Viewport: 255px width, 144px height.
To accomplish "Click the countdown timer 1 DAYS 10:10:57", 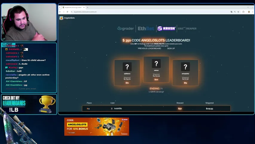I will [x=156, y=92].
